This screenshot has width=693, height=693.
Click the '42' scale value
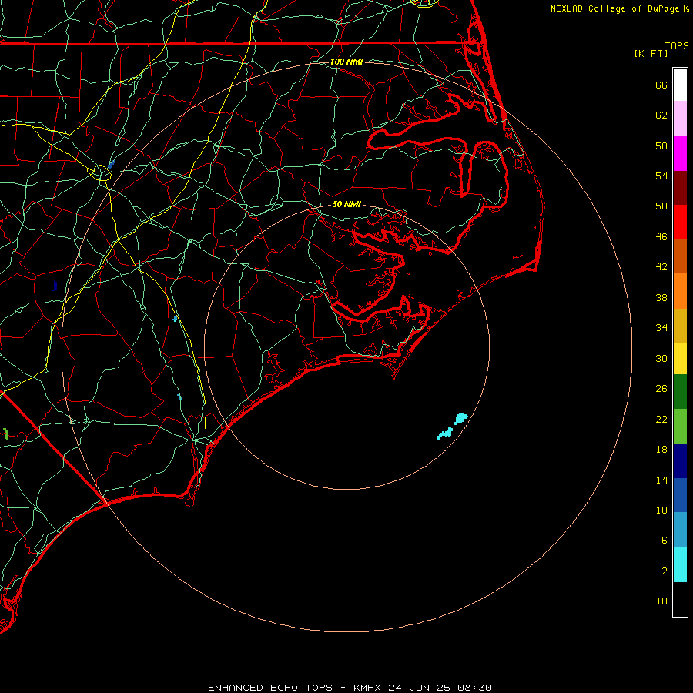pyautogui.click(x=661, y=267)
